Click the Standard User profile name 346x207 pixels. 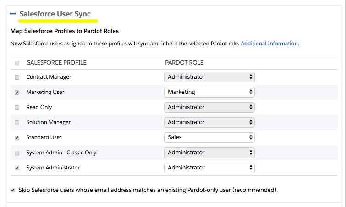pyautogui.click(x=44, y=137)
